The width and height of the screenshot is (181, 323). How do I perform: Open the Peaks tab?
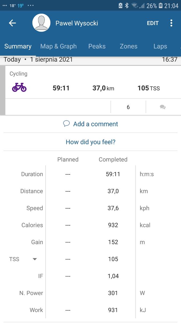pyautogui.click(x=97, y=46)
